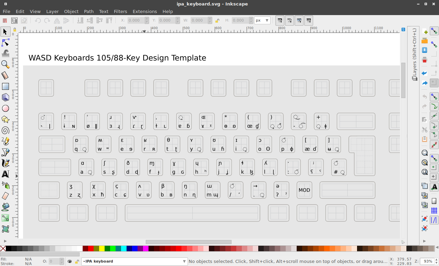The width and height of the screenshot is (439, 266).
Task: Toggle IPA keyboard layer visibility eye
Action: pyautogui.click(x=70, y=261)
